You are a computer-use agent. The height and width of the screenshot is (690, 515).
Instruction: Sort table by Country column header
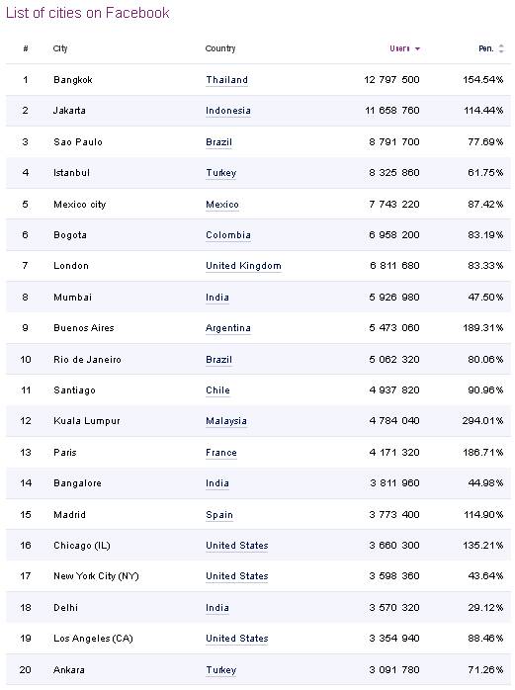click(x=220, y=48)
